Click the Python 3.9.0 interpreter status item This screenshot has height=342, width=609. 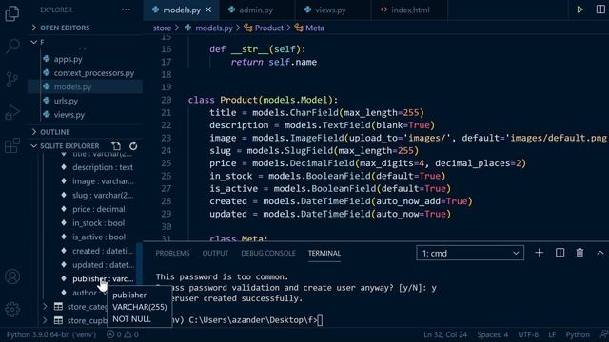click(50, 334)
